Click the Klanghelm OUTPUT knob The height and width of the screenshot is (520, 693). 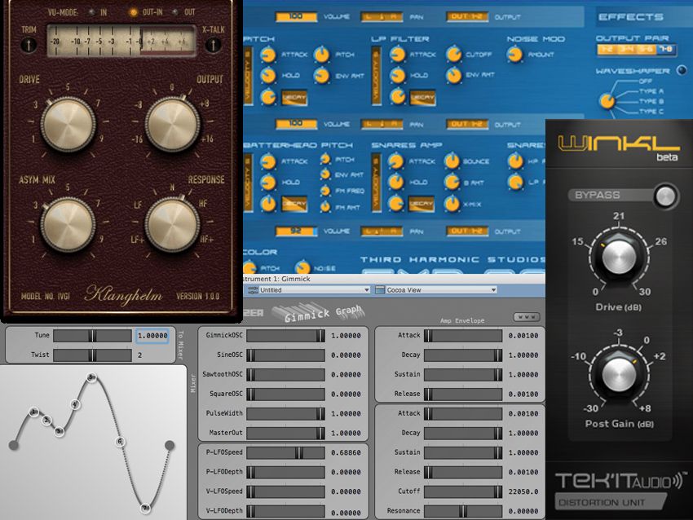point(172,125)
